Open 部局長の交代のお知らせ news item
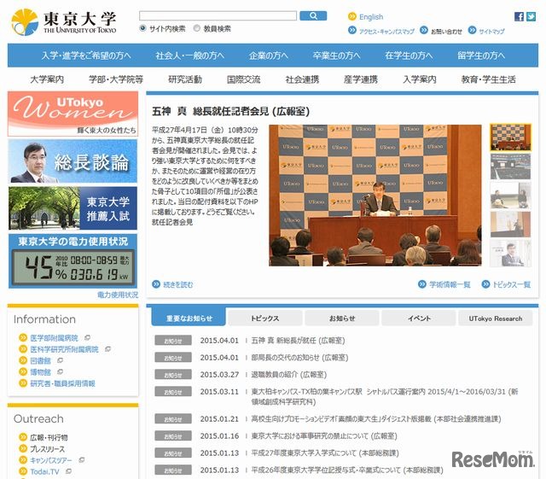 coord(299,358)
